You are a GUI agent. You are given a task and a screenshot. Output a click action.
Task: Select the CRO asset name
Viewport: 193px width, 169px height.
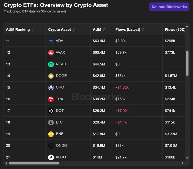tap(60, 87)
